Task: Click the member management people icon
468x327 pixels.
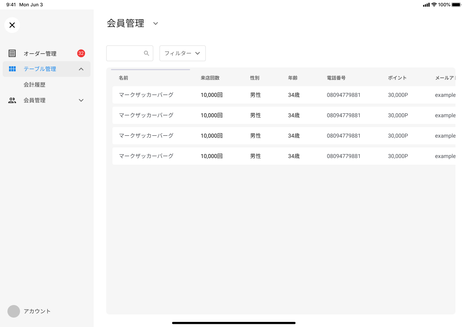Action: pyautogui.click(x=12, y=100)
